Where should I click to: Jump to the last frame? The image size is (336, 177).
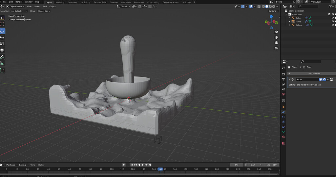pos(150,165)
